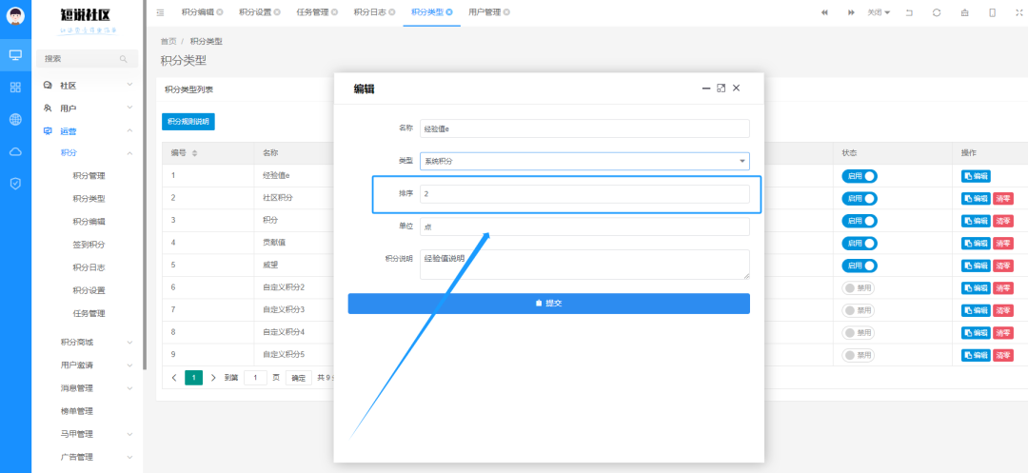Switch to the 用户管理 tab
1028x473 pixels.
tap(484, 12)
